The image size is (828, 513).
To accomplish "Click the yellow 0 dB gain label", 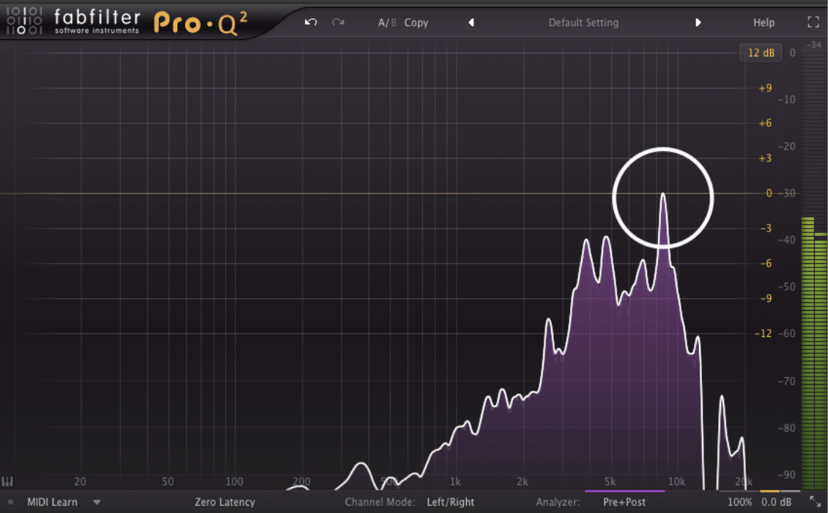I will click(769, 193).
